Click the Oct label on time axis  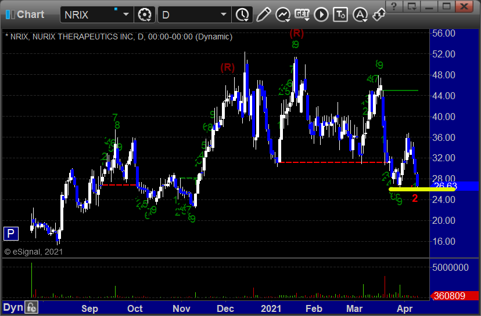point(135,308)
